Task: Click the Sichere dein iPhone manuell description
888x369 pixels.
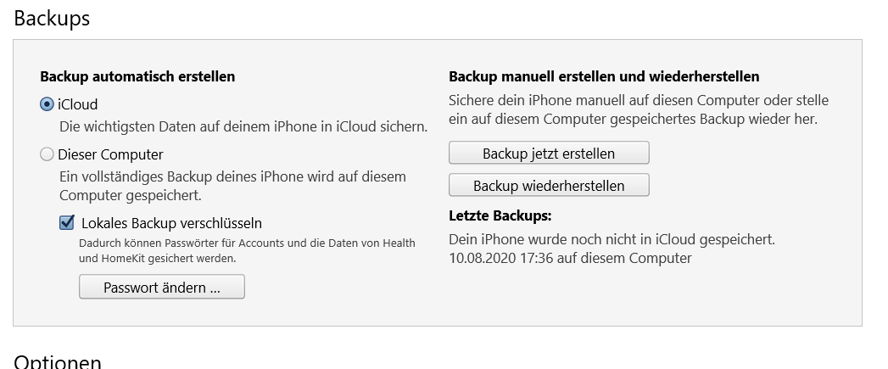Action: [638, 109]
